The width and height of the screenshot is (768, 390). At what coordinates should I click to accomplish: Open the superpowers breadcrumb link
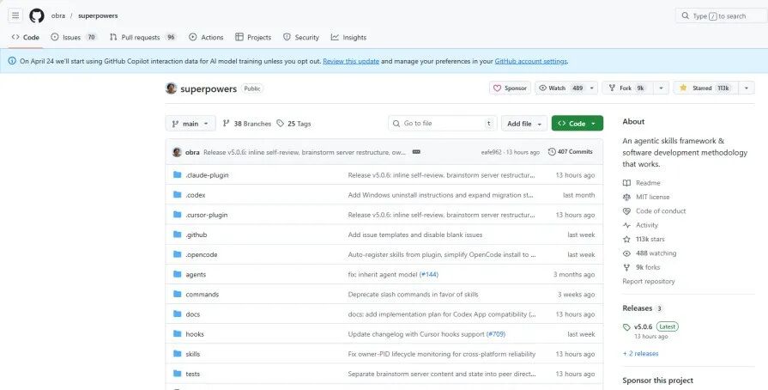(98, 15)
